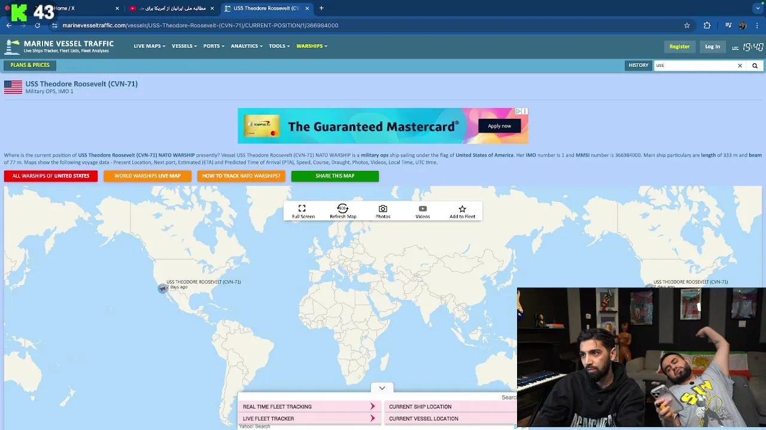Viewport: 766px width, 430px height.
Task: Open the tab search dropdown in Chrome
Action: pyautogui.click(x=757, y=8)
